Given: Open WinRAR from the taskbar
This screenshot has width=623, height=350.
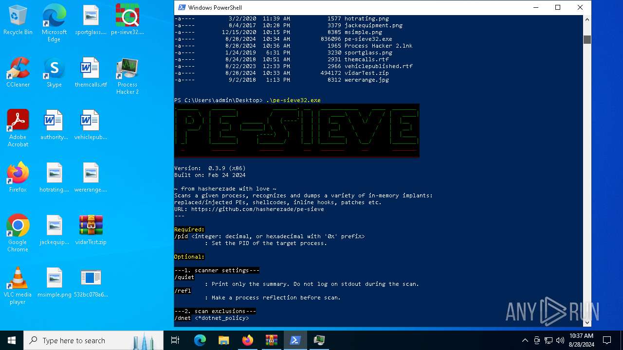Looking at the screenshot, I should pos(271,340).
